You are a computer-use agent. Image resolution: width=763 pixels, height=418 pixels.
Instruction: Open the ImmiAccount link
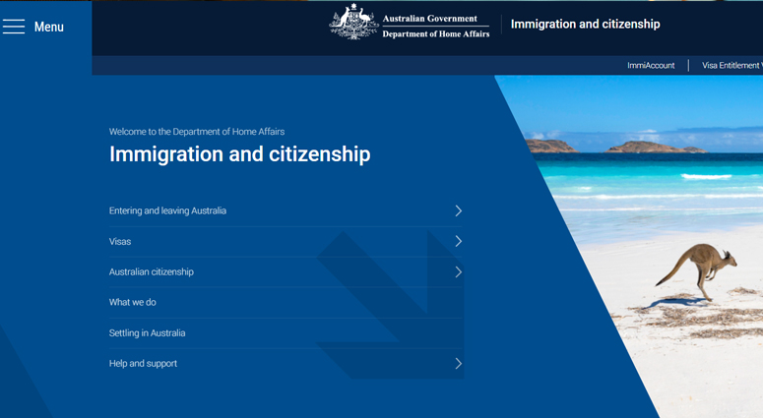651,65
